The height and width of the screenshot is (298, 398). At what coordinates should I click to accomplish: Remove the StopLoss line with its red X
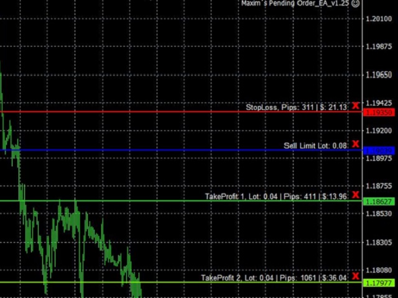(x=356, y=106)
